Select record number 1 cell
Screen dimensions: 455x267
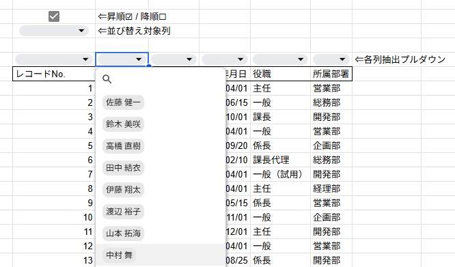[x=54, y=88]
